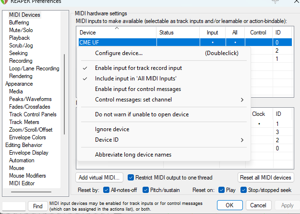Image resolution: width=300 pixels, height=214 pixels.
Task: Select 'Enable input for control messages'
Action: coord(138,89)
